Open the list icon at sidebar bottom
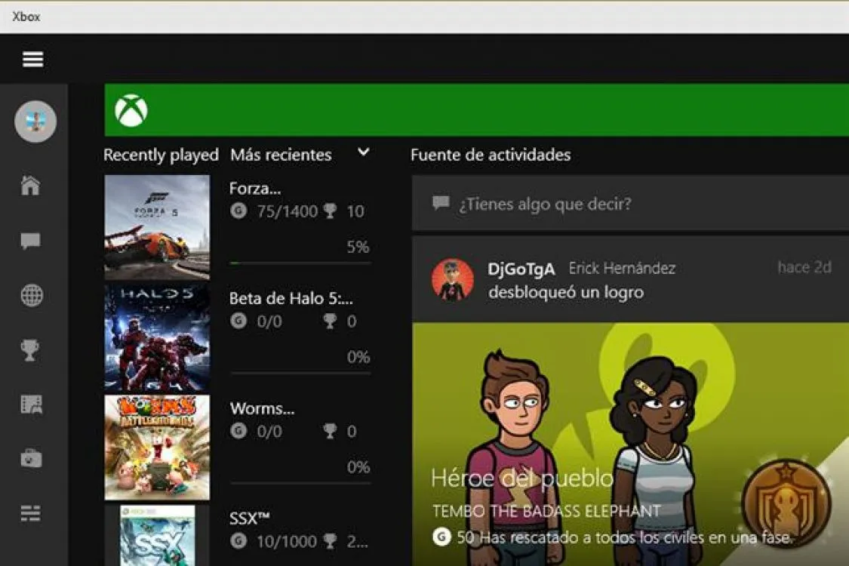Image resolution: width=849 pixels, height=566 pixels. [x=30, y=513]
